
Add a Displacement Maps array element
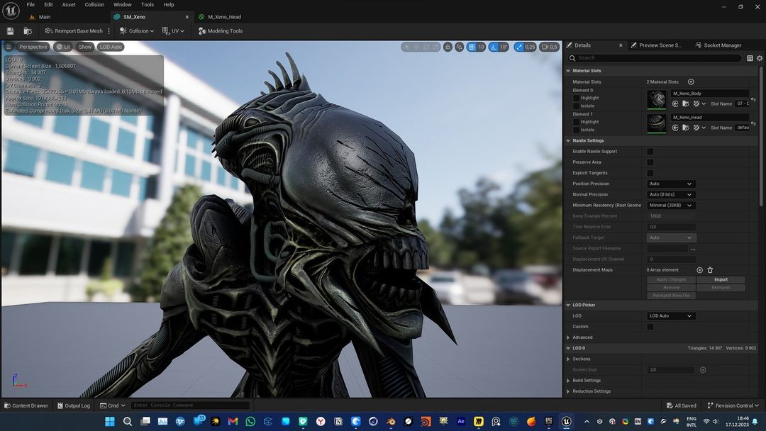point(699,270)
